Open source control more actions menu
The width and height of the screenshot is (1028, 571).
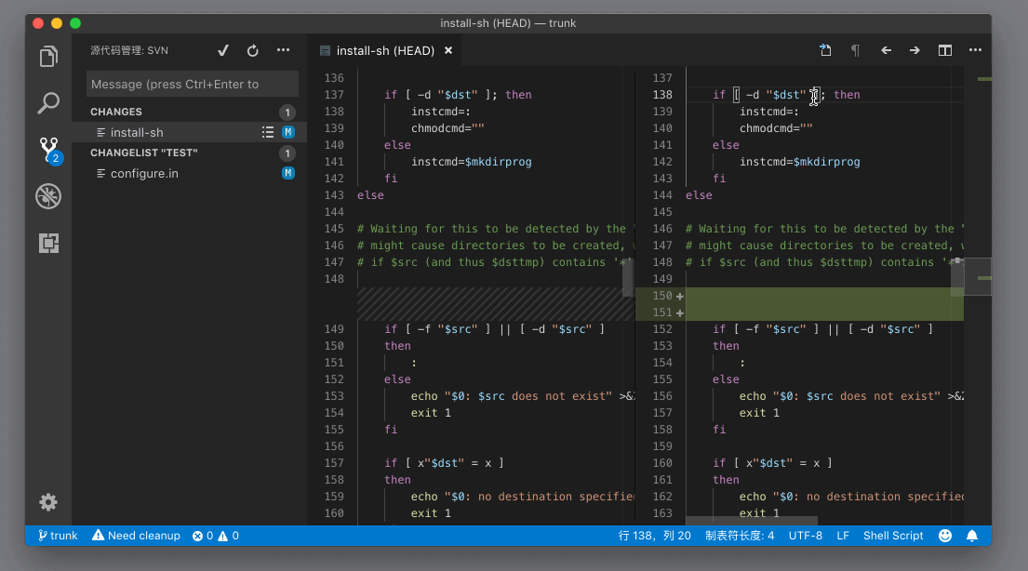click(x=284, y=50)
